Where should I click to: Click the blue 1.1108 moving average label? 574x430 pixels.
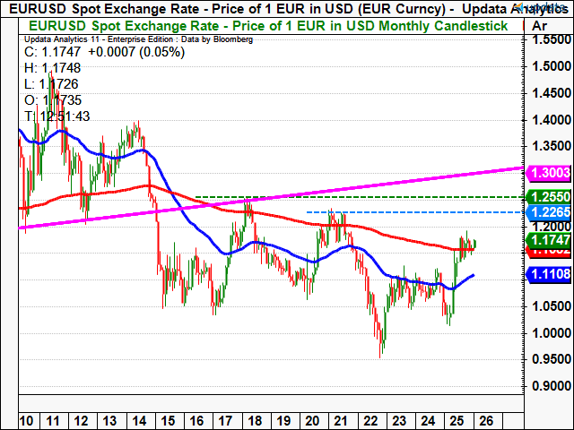[546, 276]
